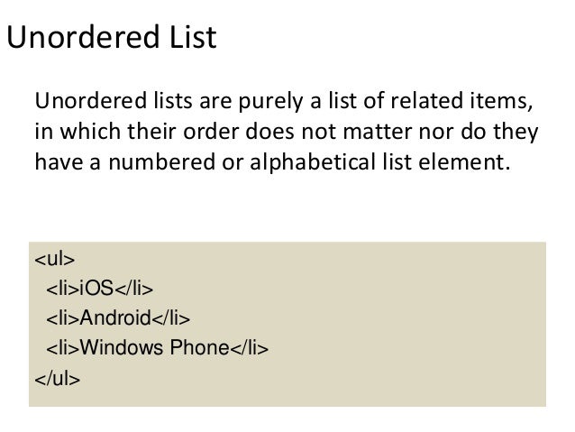Click the closing </li> after Windows Phone
This screenshot has height=432, width=575.
point(250,347)
